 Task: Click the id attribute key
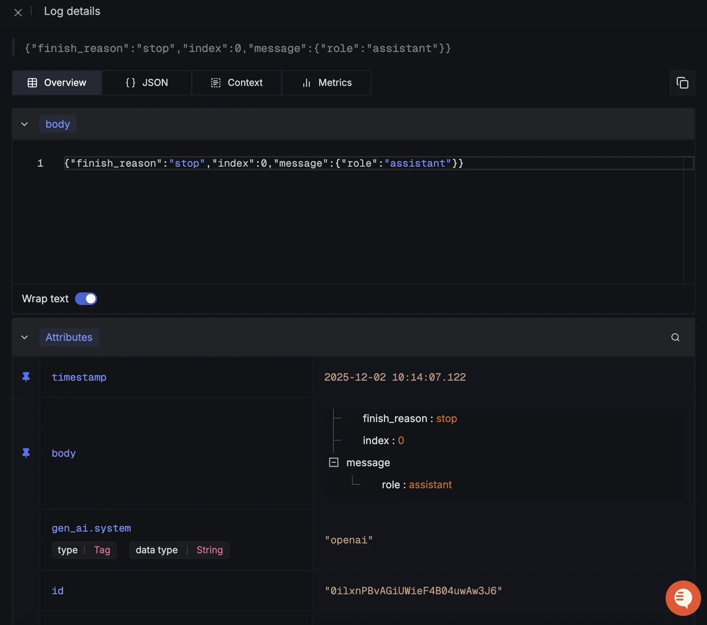(x=58, y=591)
